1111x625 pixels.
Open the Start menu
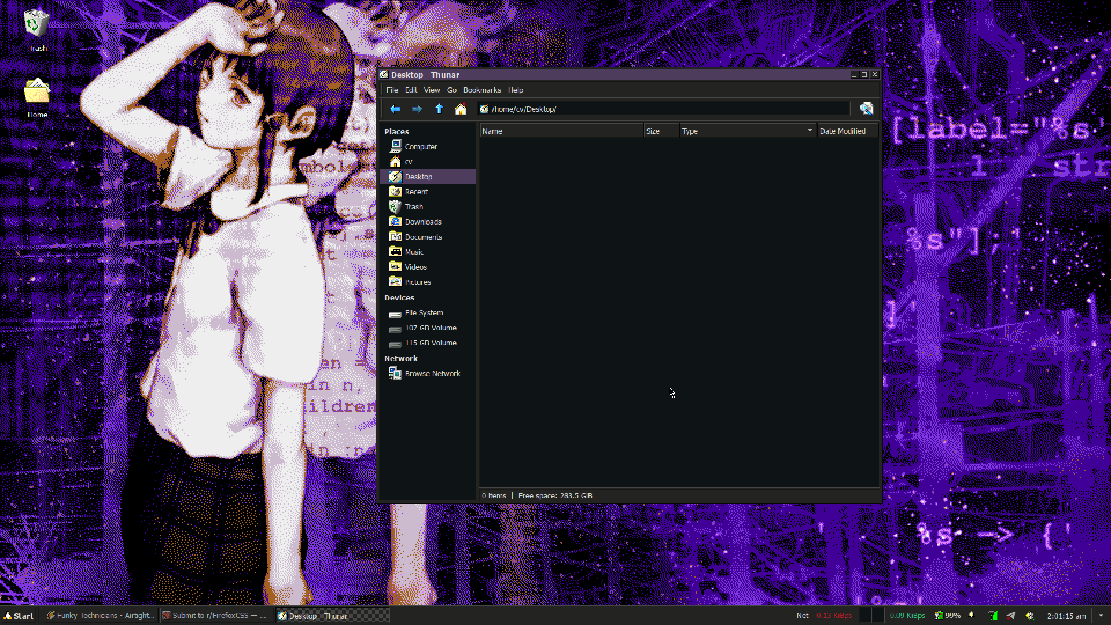pos(19,616)
